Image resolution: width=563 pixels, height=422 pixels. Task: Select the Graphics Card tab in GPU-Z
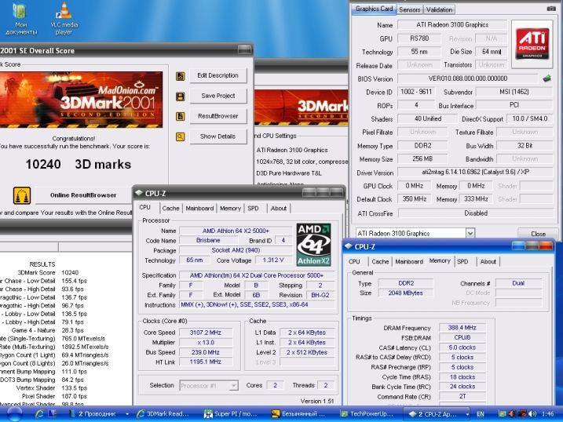pyautogui.click(x=374, y=9)
